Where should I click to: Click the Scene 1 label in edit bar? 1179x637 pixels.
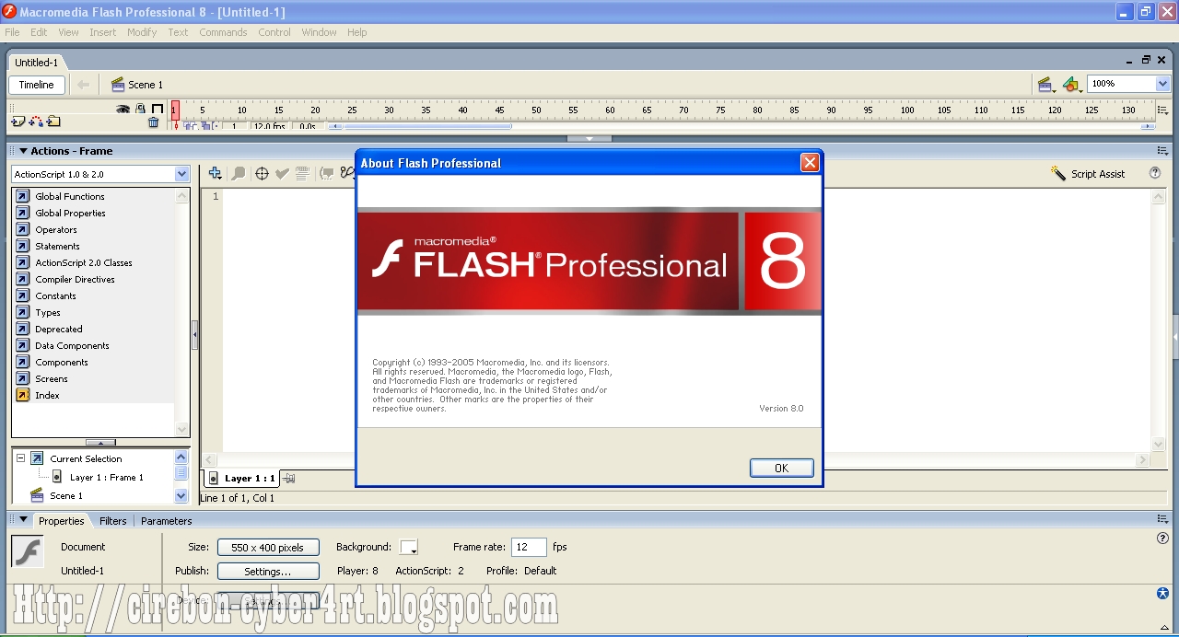(x=146, y=85)
